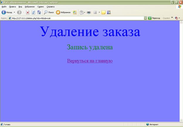
Task: Click the 'Вернуться на главную' link
Action: coord(90,61)
